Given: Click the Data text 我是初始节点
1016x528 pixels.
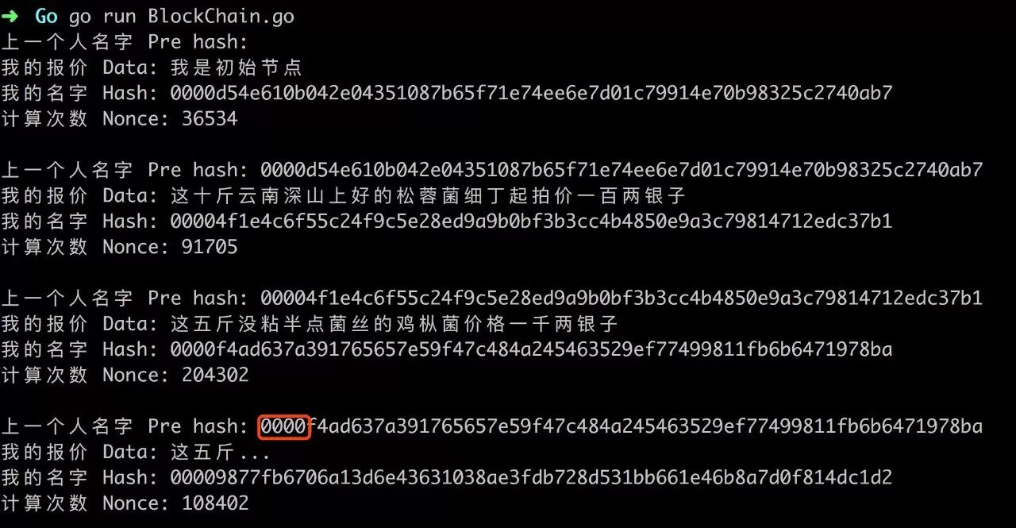Looking at the screenshot, I should [x=237, y=68].
